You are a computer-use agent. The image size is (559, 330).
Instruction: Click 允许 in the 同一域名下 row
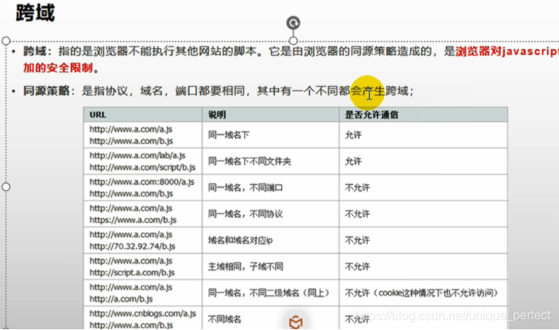click(x=353, y=135)
